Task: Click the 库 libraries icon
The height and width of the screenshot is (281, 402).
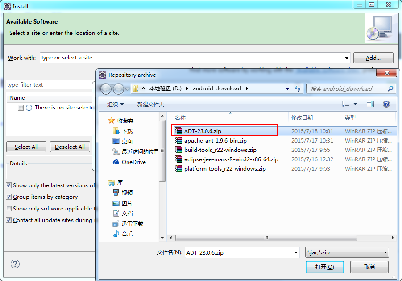Action: tap(112, 182)
